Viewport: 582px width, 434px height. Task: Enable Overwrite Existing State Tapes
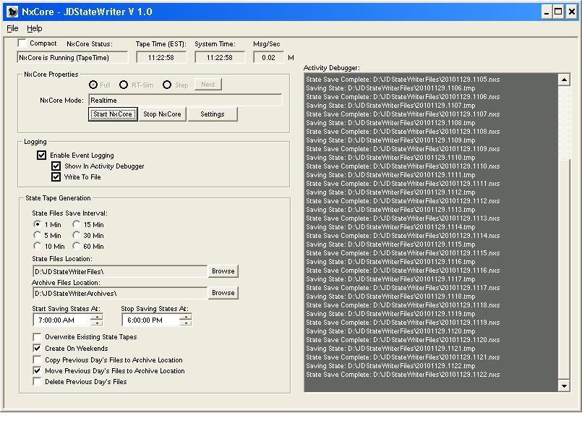[38, 337]
